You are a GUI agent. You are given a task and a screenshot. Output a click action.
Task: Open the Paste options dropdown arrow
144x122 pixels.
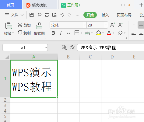pyautogui.click(x=13, y=33)
